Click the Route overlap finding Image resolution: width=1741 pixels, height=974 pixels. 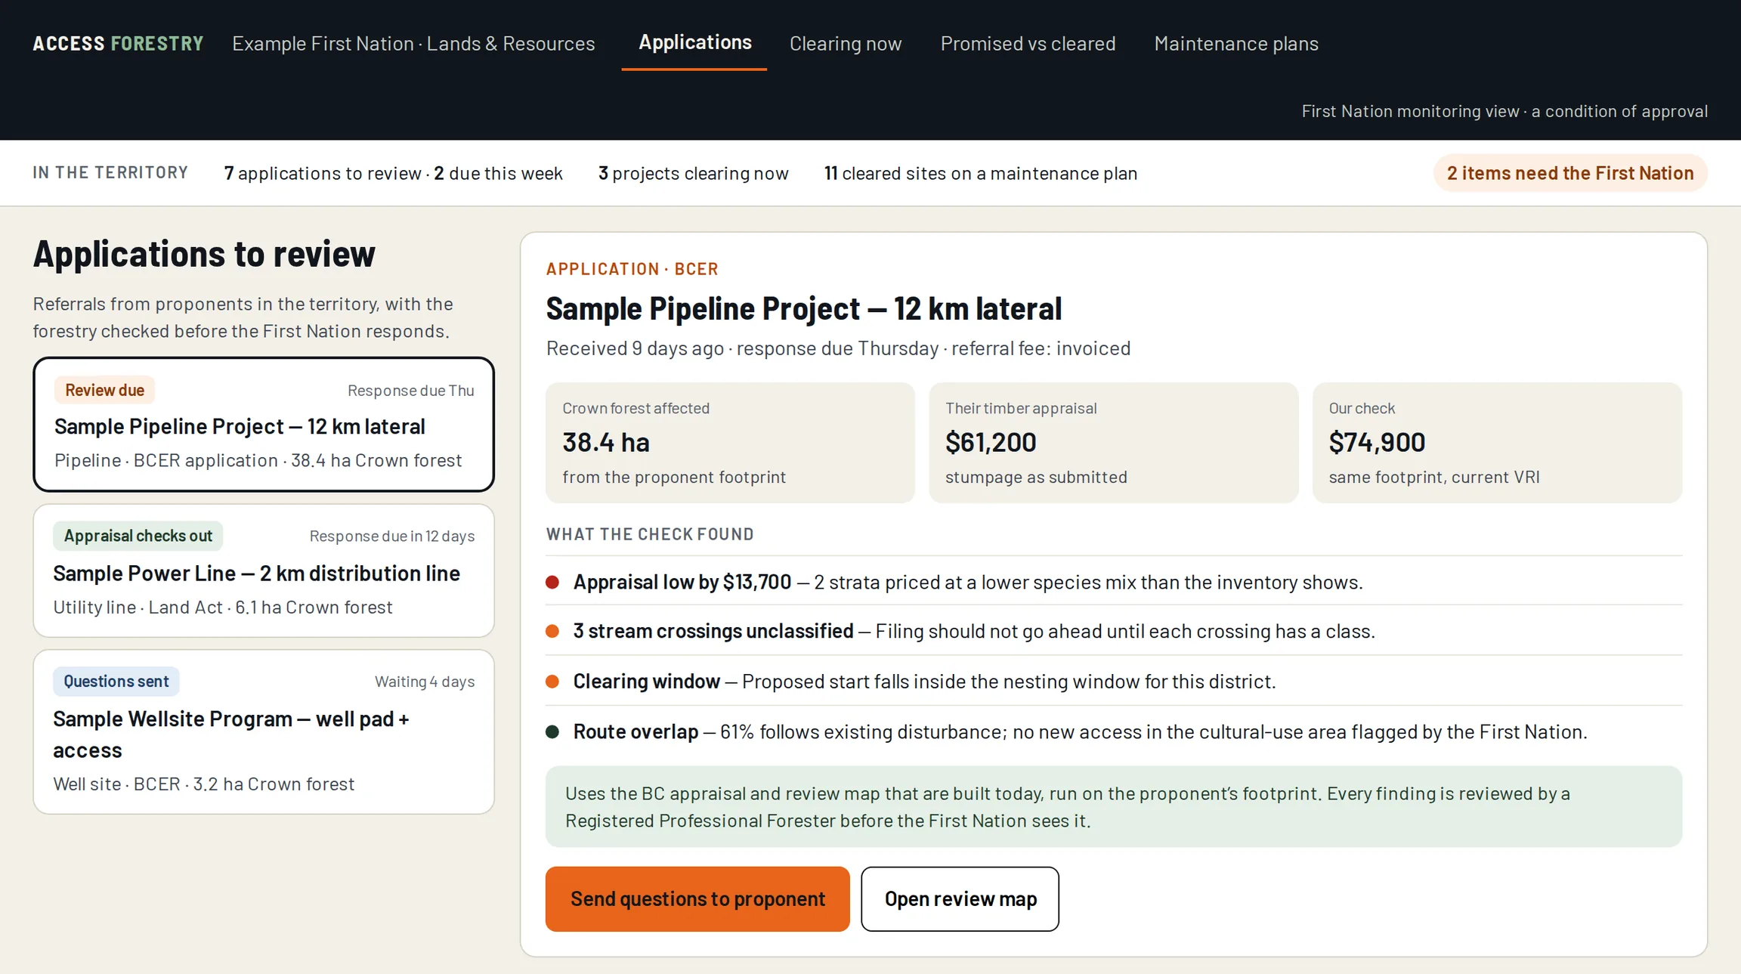click(1114, 731)
